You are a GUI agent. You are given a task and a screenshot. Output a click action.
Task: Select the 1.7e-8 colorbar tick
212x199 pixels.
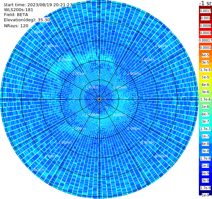pyautogui.click(x=205, y=158)
